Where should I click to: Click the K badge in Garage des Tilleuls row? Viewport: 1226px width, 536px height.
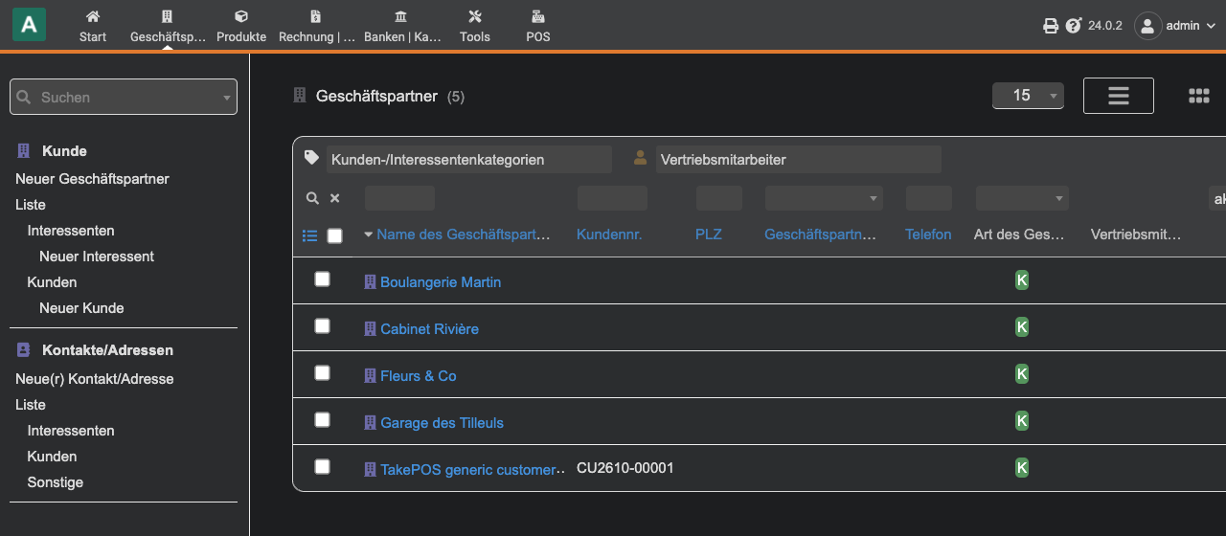point(1022,420)
